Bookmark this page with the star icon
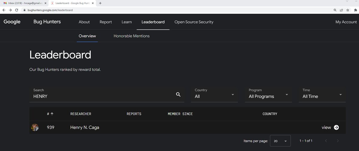Screen dimensions: 359x151 click(x=348, y=10)
